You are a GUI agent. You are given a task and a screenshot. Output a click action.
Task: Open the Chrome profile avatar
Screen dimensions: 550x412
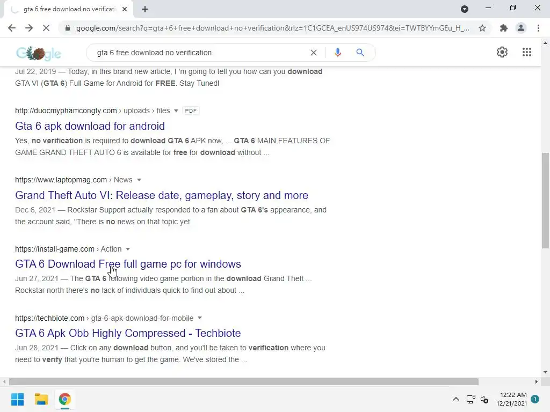coord(521,28)
